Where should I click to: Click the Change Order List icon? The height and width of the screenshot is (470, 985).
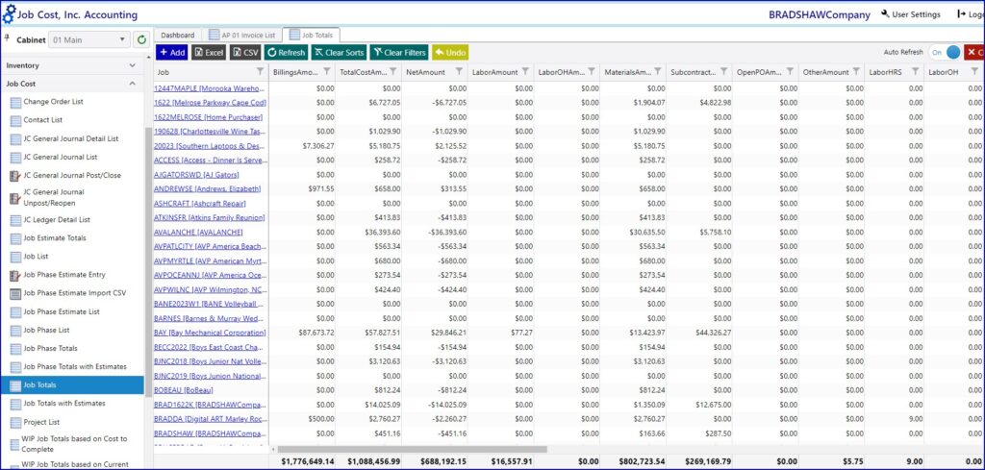[15, 102]
